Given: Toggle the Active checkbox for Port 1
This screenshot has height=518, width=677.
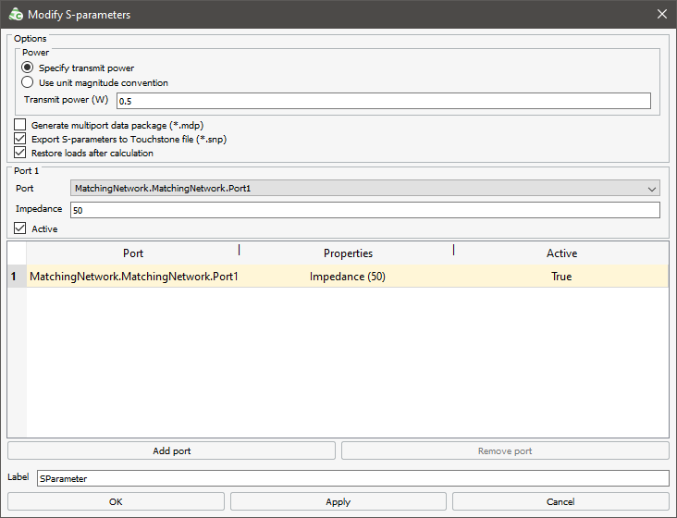Looking at the screenshot, I should (x=19, y=228).
